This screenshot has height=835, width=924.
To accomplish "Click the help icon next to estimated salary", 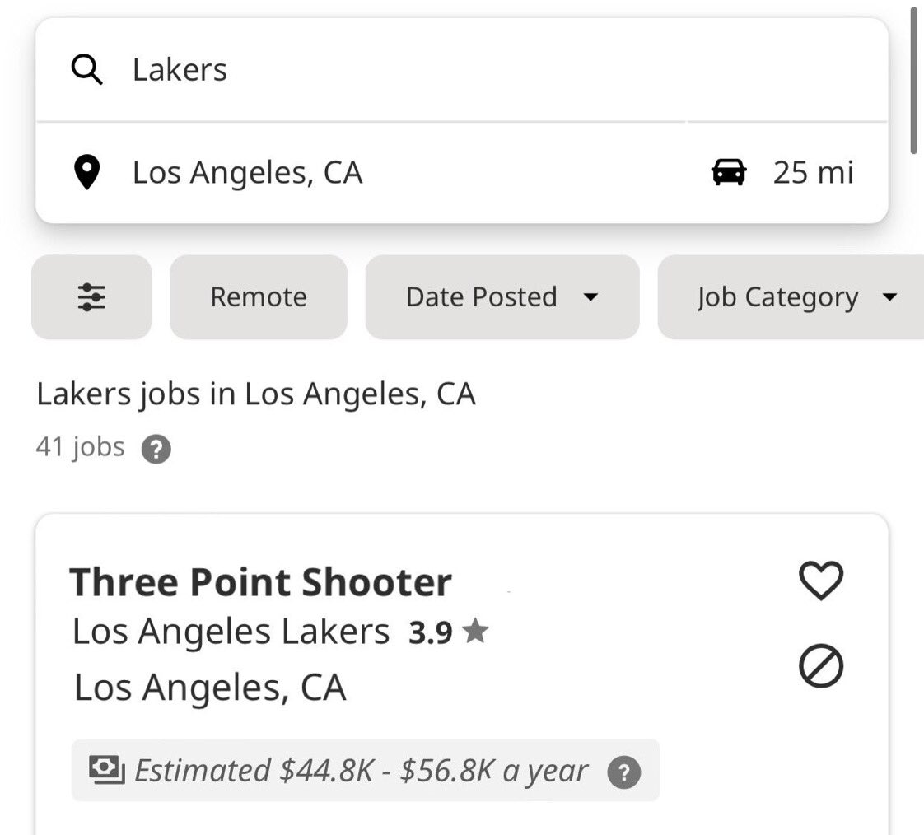I will (x=624, y=772).
